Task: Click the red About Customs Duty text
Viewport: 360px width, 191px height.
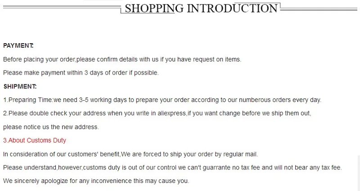Action: pyautogui.click(x=35, y=140)
